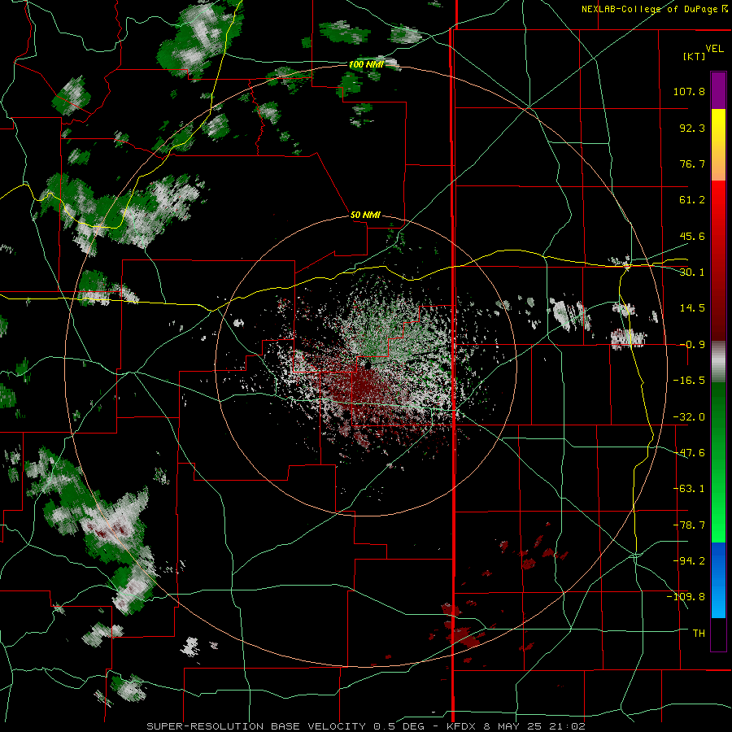Image resolution: width=732 pixels, height=732 pixels.
Task: Select the 30.1 legend value
Action: tap(692, 272)
